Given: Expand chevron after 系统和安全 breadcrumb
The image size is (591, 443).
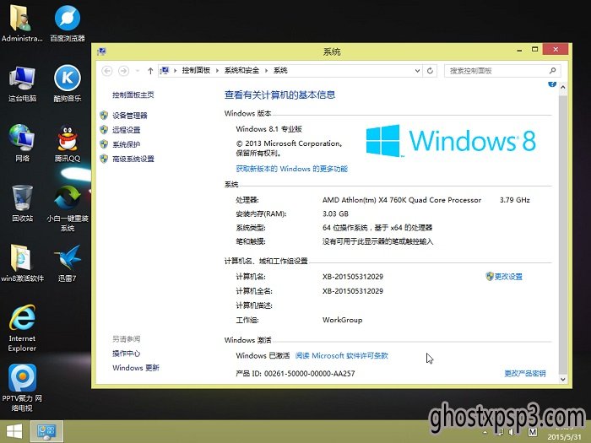Looking at the screenshot, I should pos(266,70).
